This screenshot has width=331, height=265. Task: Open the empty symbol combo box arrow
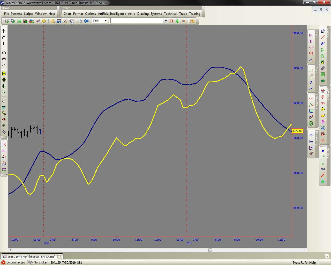point(166,21)
